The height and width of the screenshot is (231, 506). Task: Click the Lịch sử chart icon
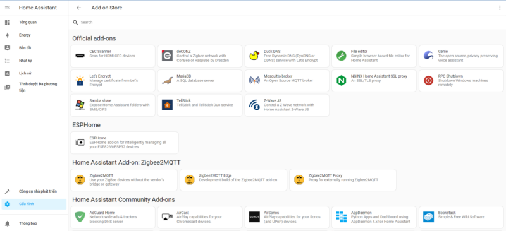click(8, 73)
